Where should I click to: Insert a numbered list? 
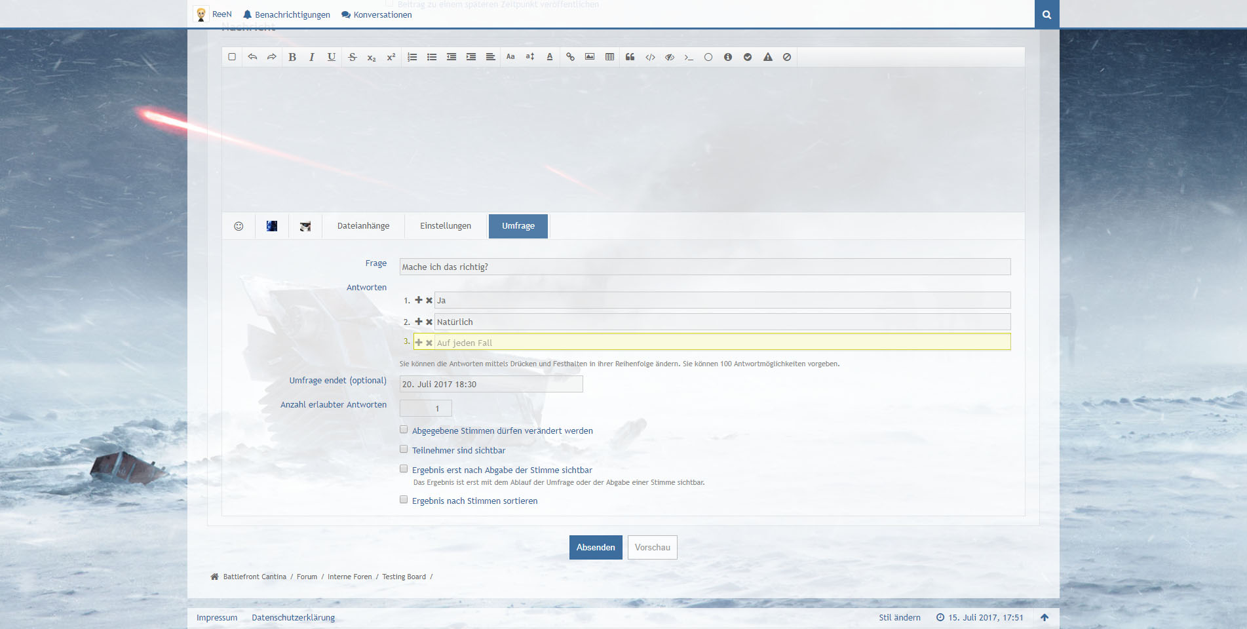tap(412, 57)
